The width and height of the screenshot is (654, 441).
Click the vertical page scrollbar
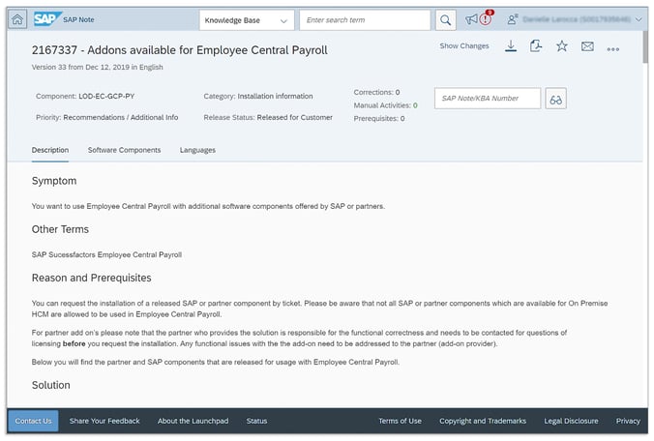pos(645,45)
